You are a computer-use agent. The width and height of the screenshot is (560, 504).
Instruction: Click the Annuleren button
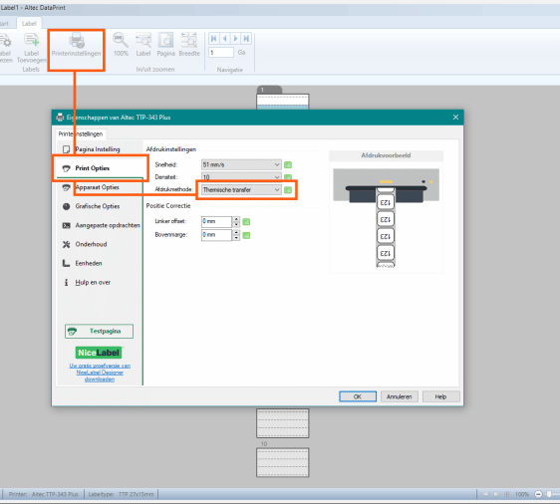point(400,396)
